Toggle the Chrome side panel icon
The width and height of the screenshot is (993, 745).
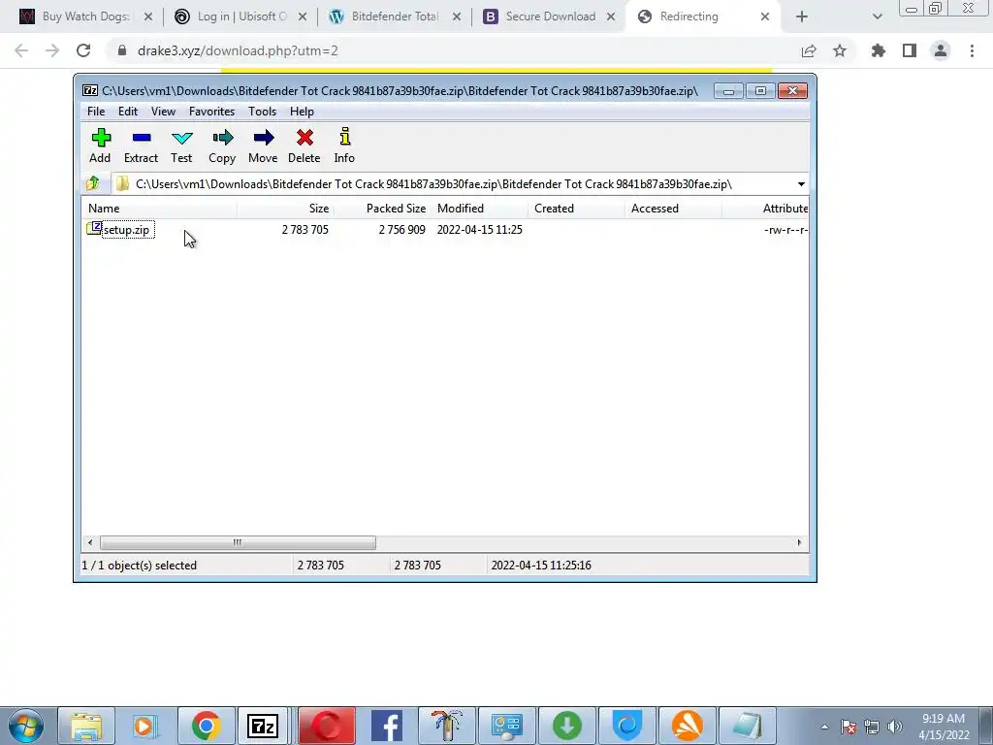[x=910, y=50]
